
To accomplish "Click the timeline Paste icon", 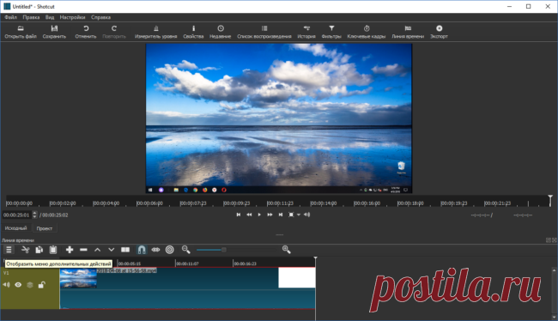I will click(53, 250).
